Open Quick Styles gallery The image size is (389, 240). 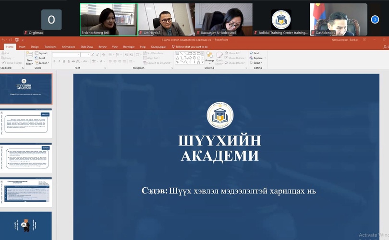click(219, 58)
